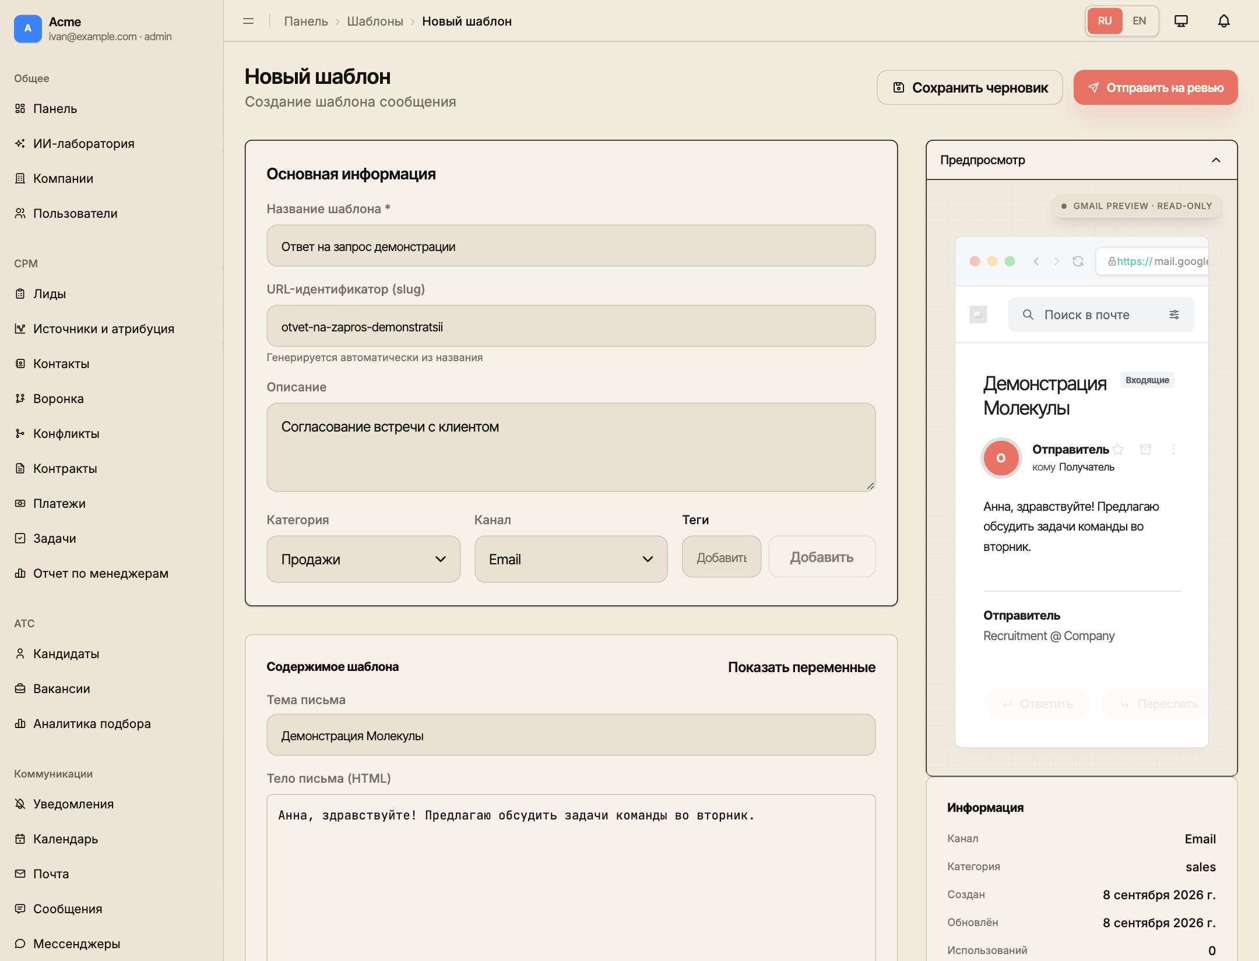Screen dimensions: 1259x961
Task: Switch language to EN
Action: (1139, 21)
